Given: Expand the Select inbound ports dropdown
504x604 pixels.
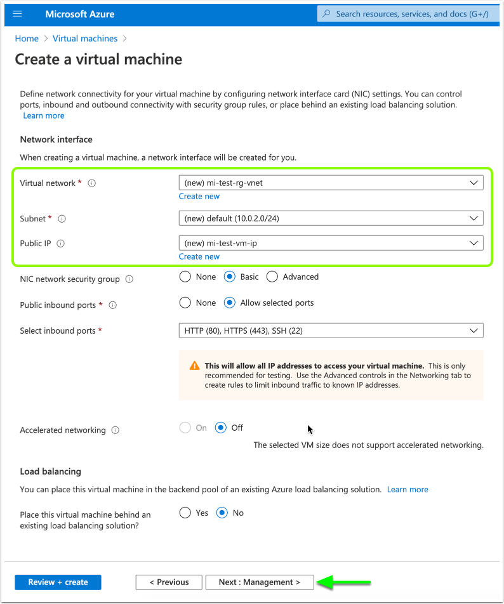Looking at the screenshot, I should (x=331, y=331).
